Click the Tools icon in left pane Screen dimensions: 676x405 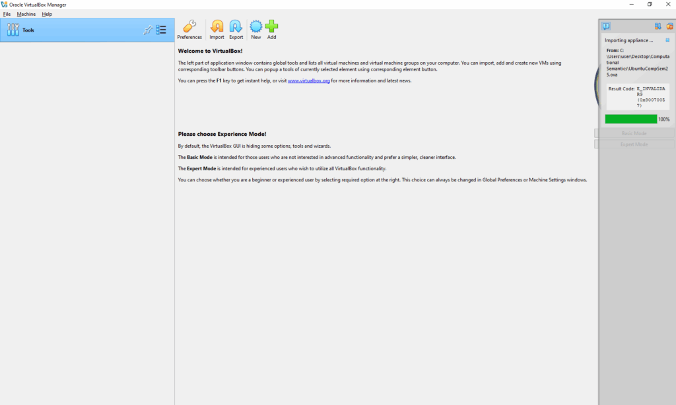(13, 30)
